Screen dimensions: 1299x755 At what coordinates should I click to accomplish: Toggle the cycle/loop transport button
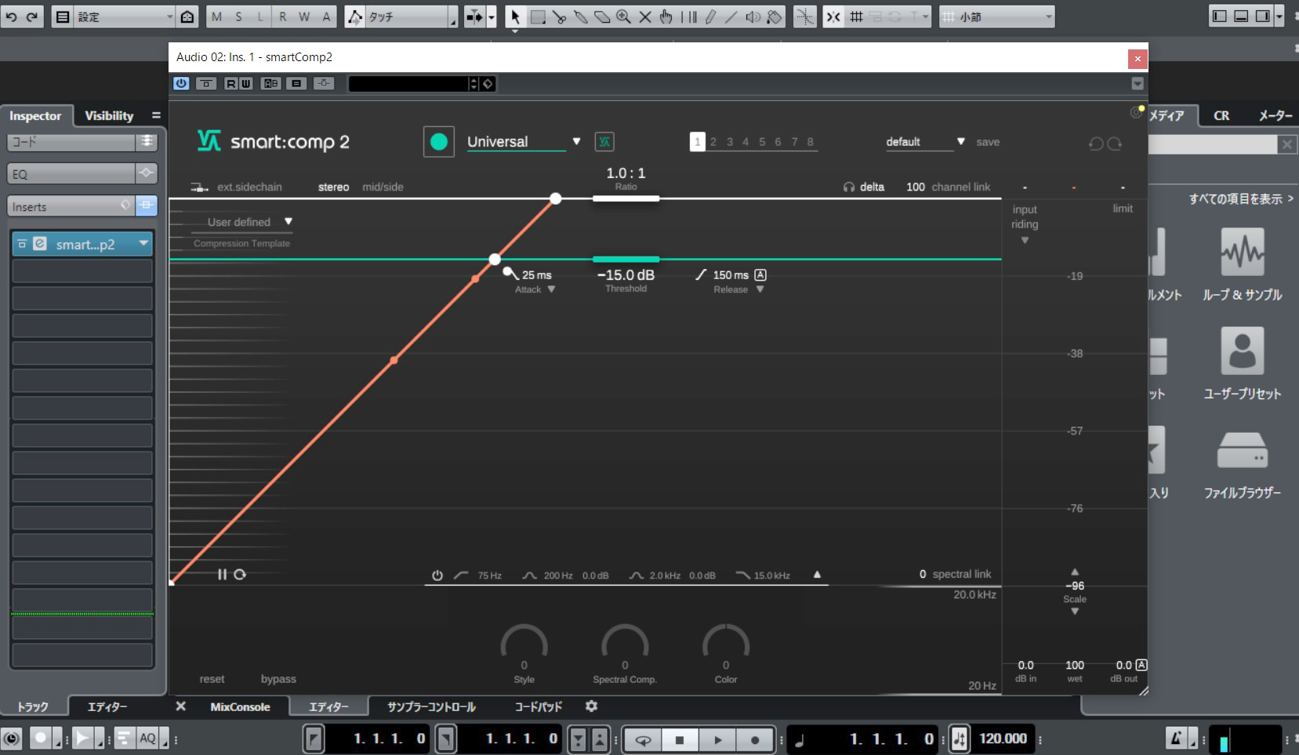(643, 739)
